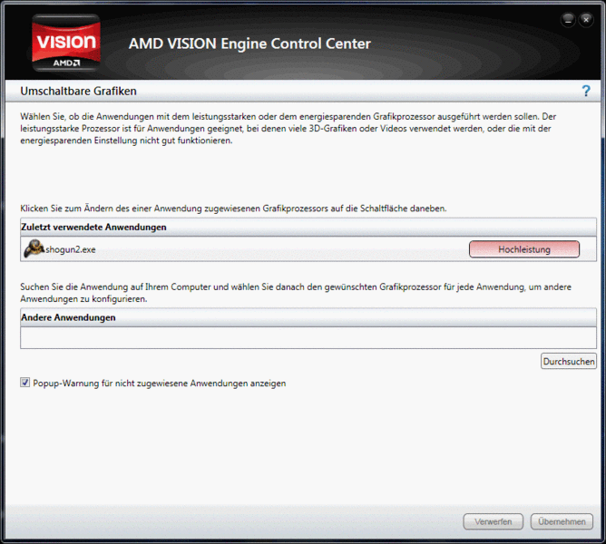Close the AMD VISION Engine Control Center

tap(586, 18)
